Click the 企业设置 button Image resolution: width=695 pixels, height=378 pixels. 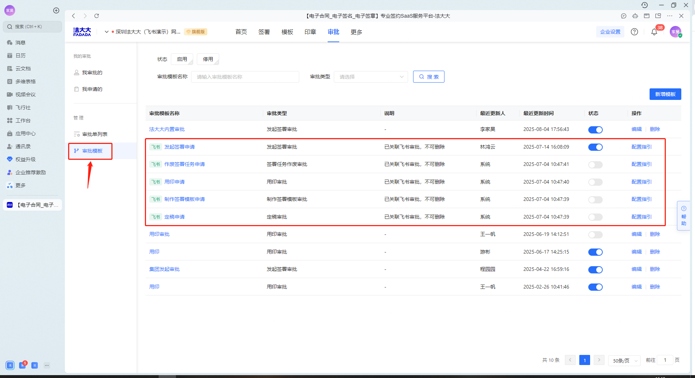tap(610, 32)
